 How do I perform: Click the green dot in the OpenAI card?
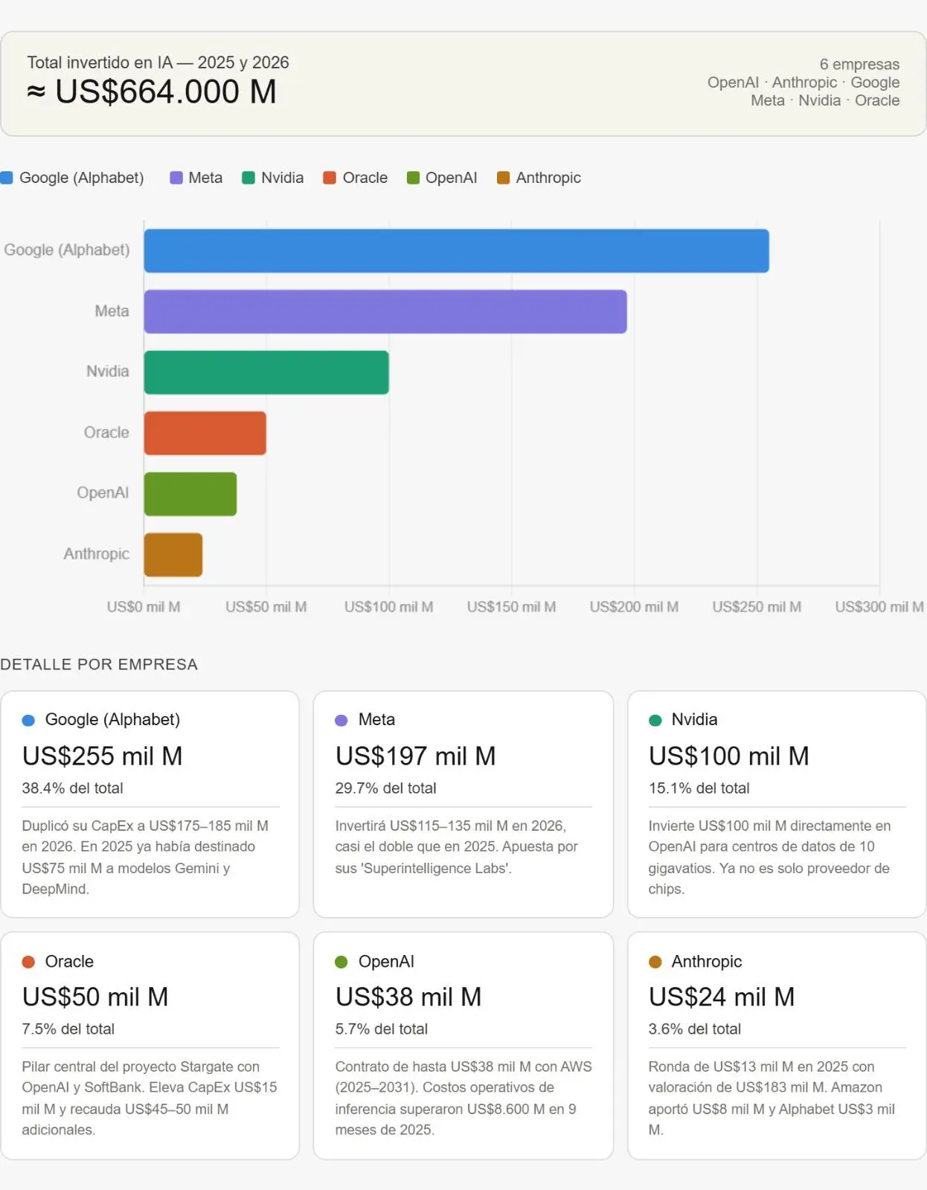coord(341,962)
